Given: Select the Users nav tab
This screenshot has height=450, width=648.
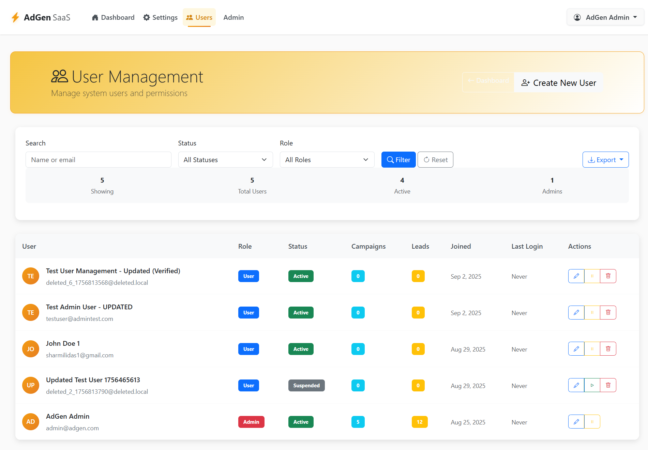Looking at the screenshot, I should pyautogui.click(x=199, y=17).
